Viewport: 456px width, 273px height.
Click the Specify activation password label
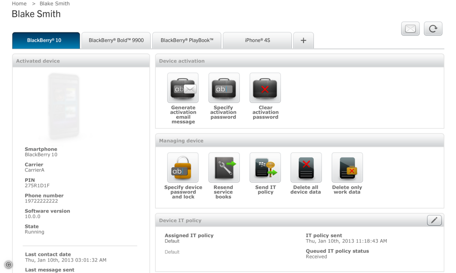223,112
